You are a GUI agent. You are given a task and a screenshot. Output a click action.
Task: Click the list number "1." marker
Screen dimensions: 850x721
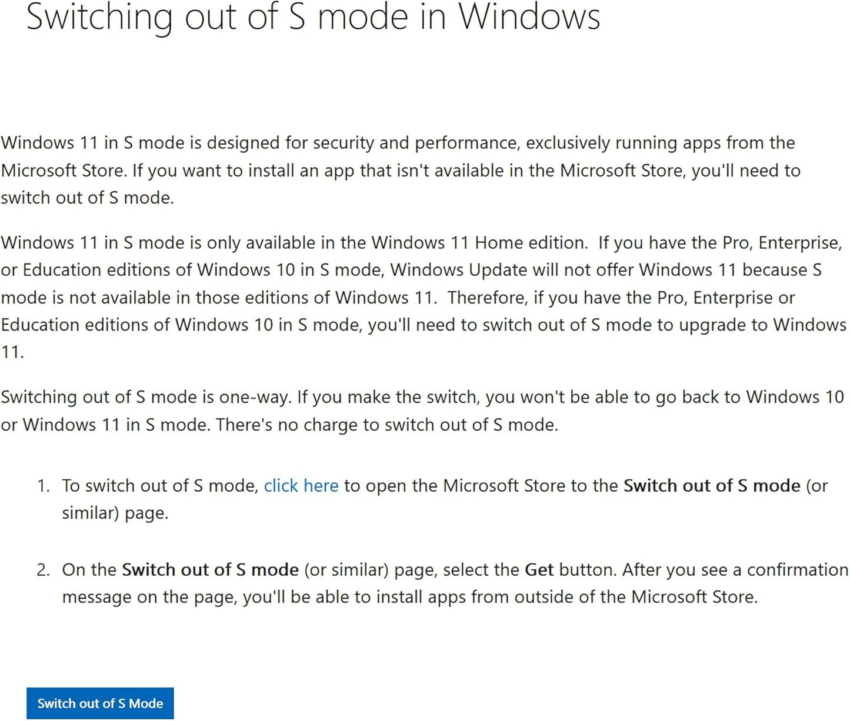click(x=44, y=486)
